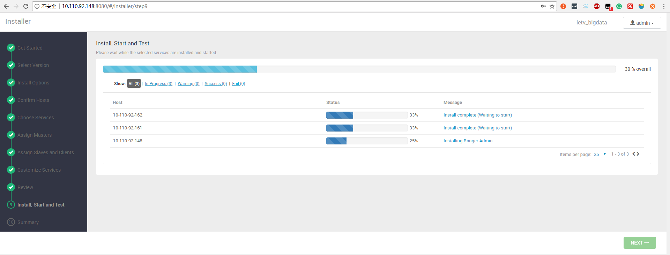Open the colorful bowl extension icon
This screenshot has height=255, width=670.
(x=641, y=6)
